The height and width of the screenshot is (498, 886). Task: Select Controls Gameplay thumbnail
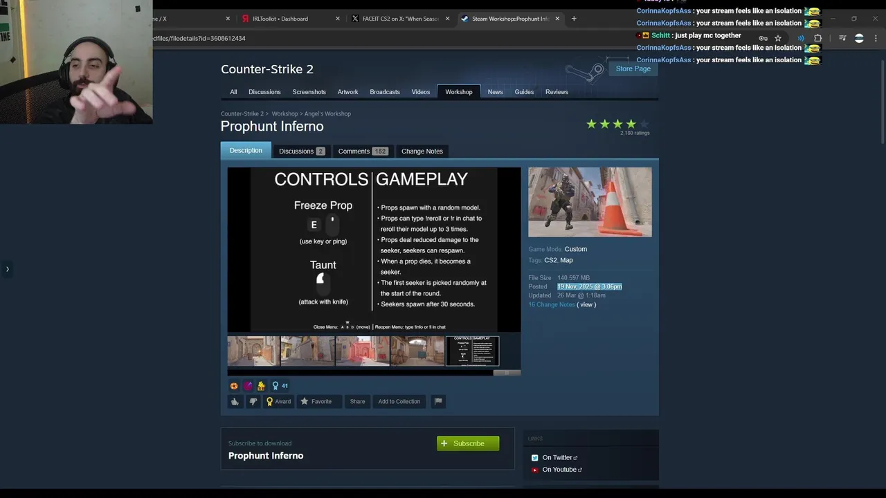pos(472,351)
